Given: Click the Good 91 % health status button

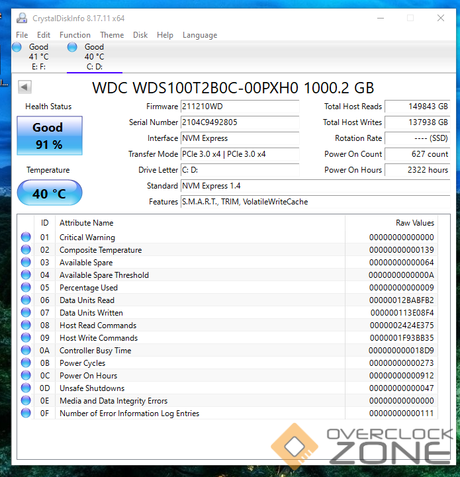Looking at the screenshot, I should 50,136.
